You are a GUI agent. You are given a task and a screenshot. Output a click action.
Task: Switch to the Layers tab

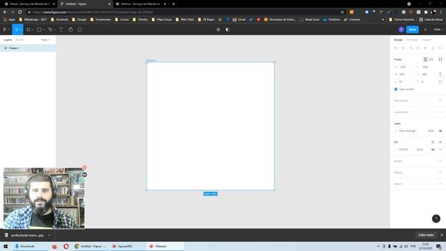click(8, 40)
